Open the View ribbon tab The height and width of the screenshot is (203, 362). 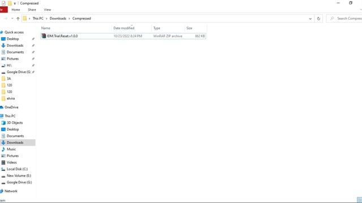pyautogui.click(x=48, y=10)
